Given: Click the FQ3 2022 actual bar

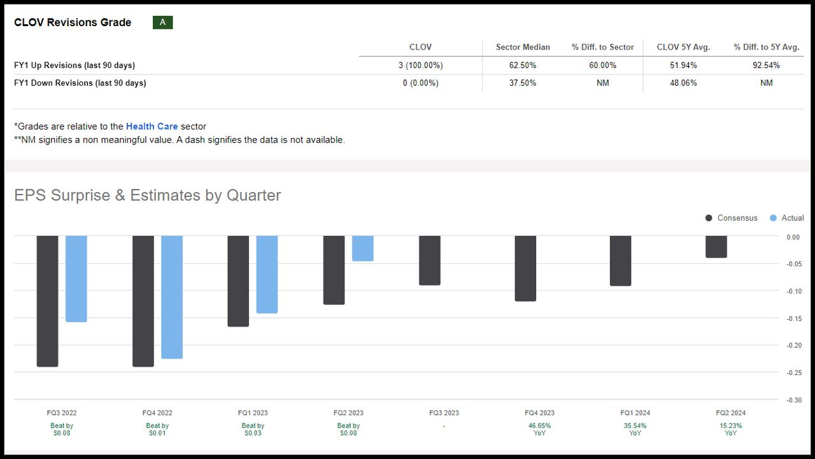Looking at the screenshot, I should pyautogui.click(x=76, y=279).
